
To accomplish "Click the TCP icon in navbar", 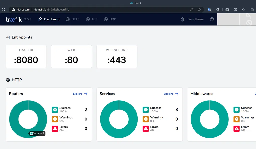I will click(88, 19).
